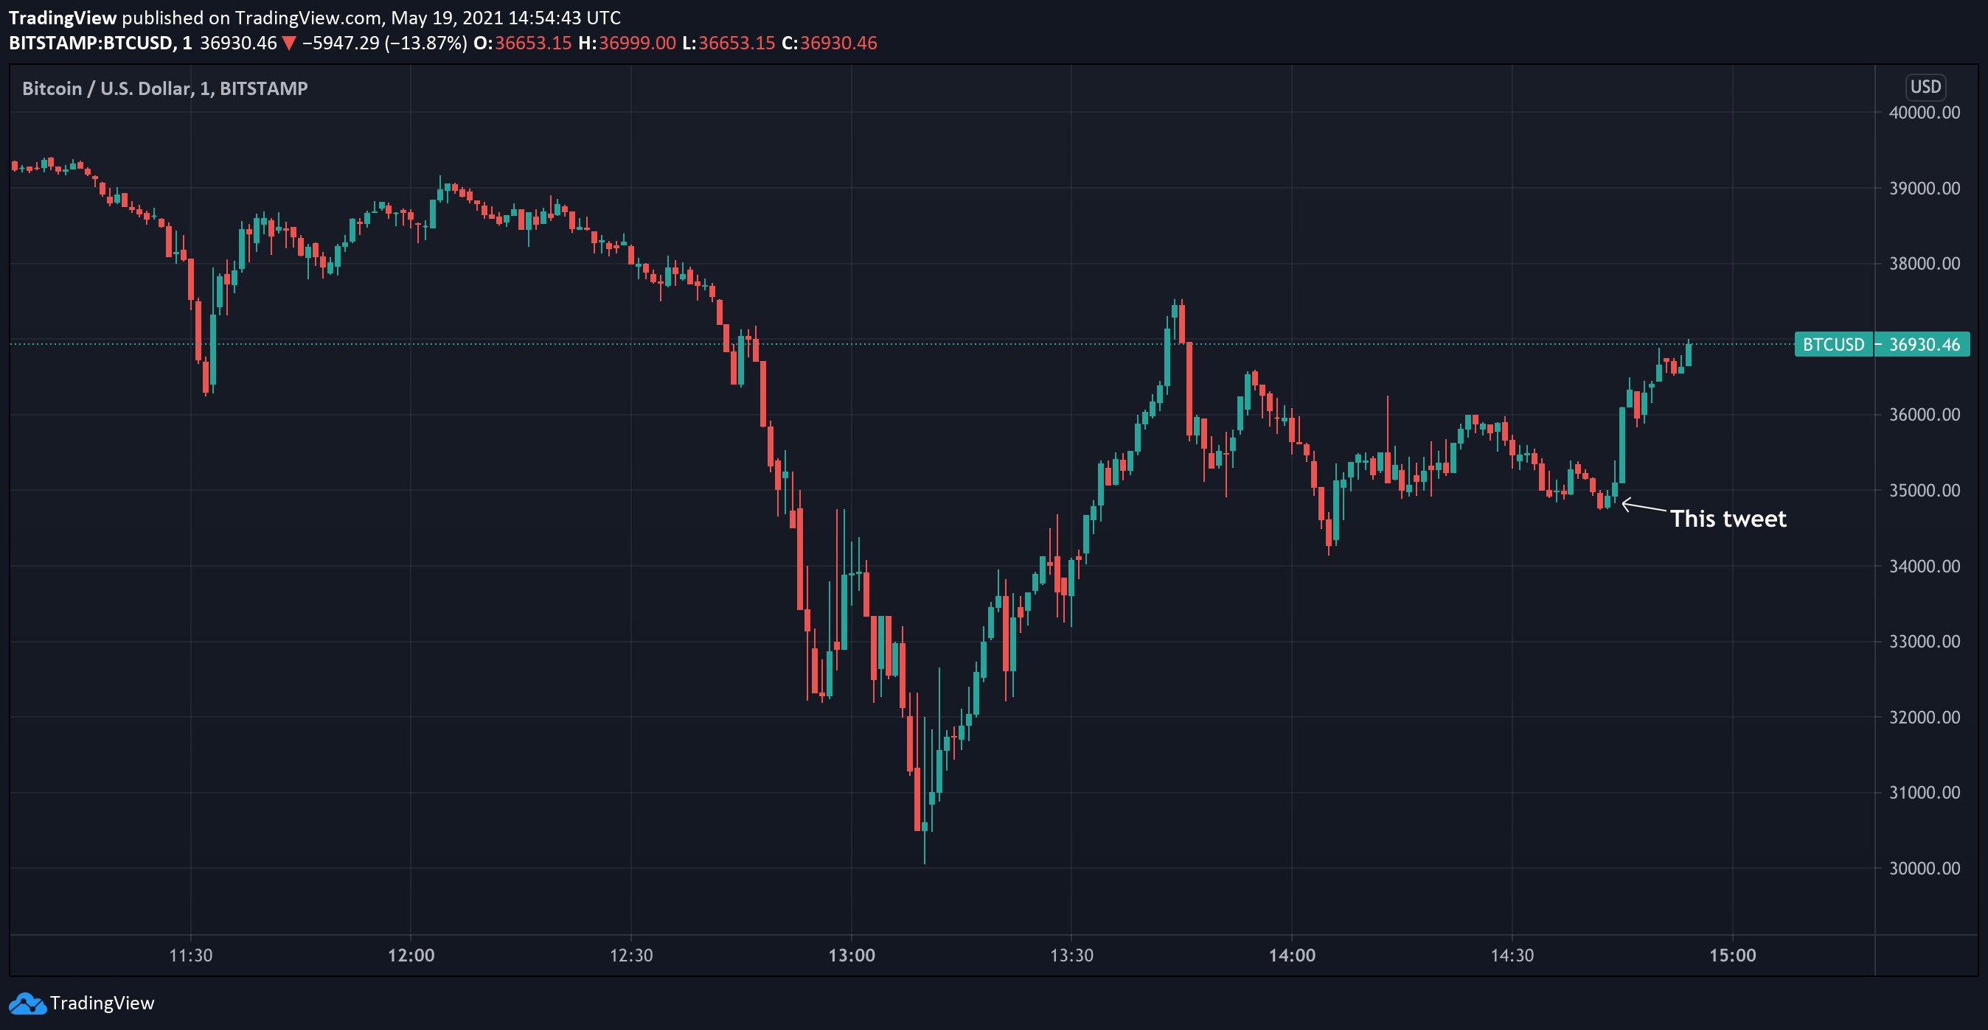Click the red down-triangle price change icon

tap(288, 43)
